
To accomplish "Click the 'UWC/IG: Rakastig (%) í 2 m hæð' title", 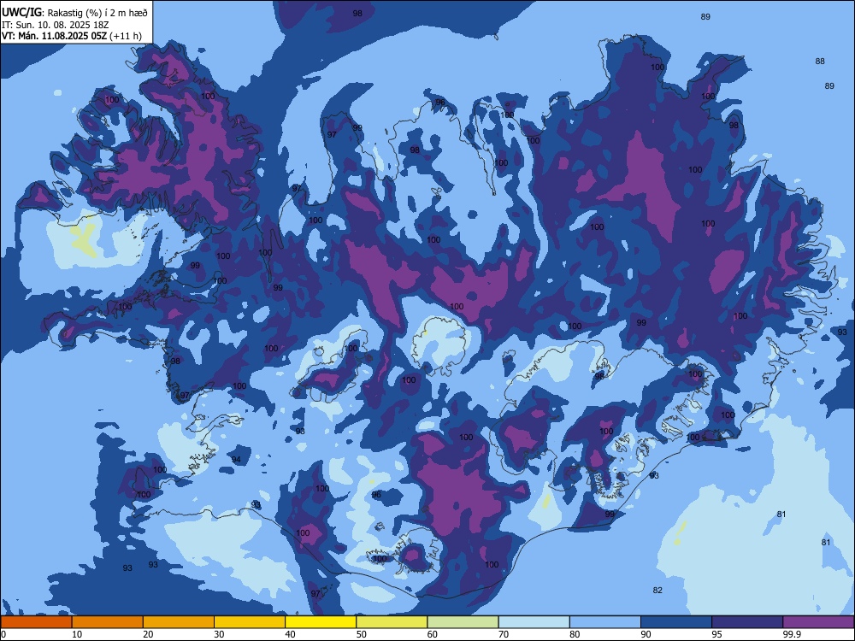I will (x=74, y=13).
